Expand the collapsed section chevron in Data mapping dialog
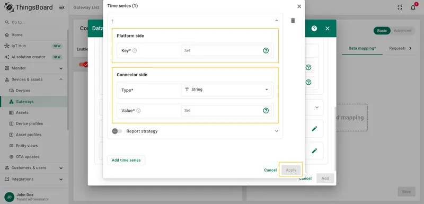The height and width of the screenshot is (204, 424). (x=317, y=107)
